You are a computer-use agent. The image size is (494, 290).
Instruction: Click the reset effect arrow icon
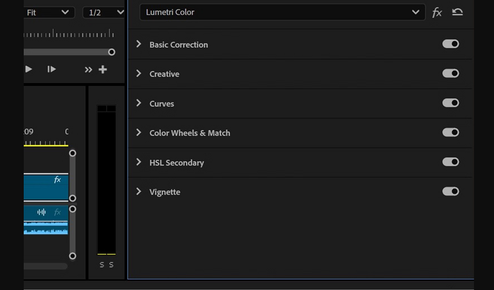click(457, 12)
